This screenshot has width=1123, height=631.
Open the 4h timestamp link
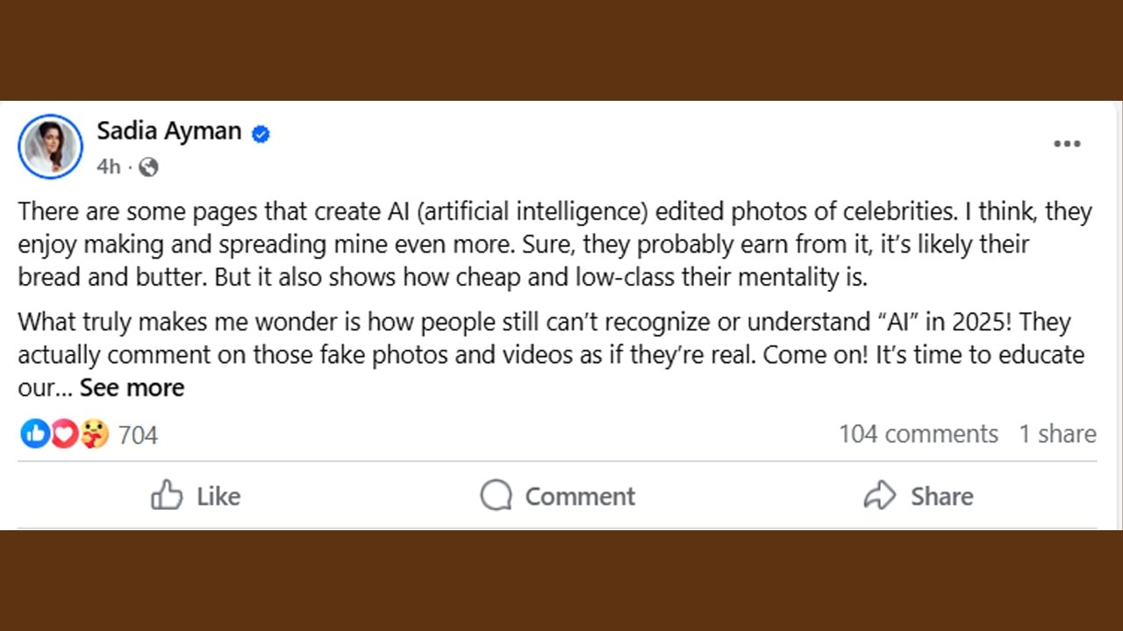(x=108, y=167)
